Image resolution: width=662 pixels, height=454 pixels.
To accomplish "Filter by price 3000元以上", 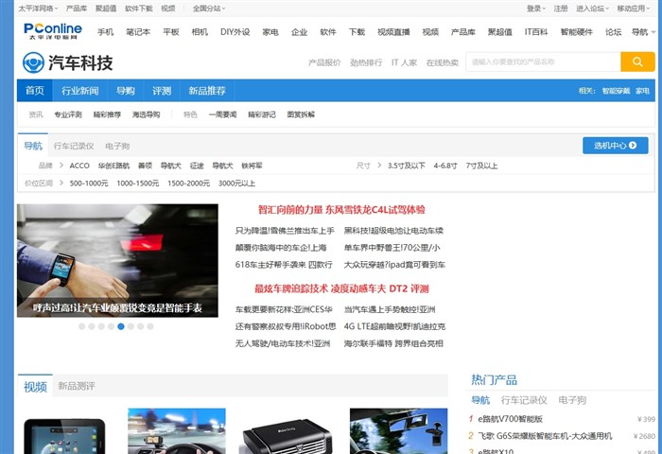I will (x=236, y=183).
